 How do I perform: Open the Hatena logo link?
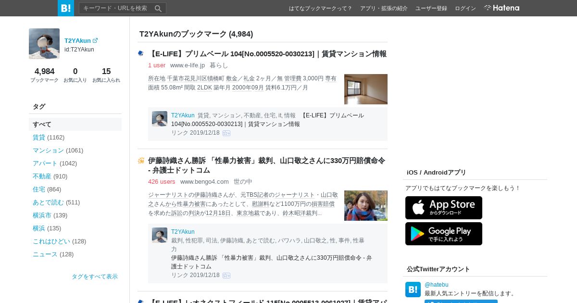point(502,8)
